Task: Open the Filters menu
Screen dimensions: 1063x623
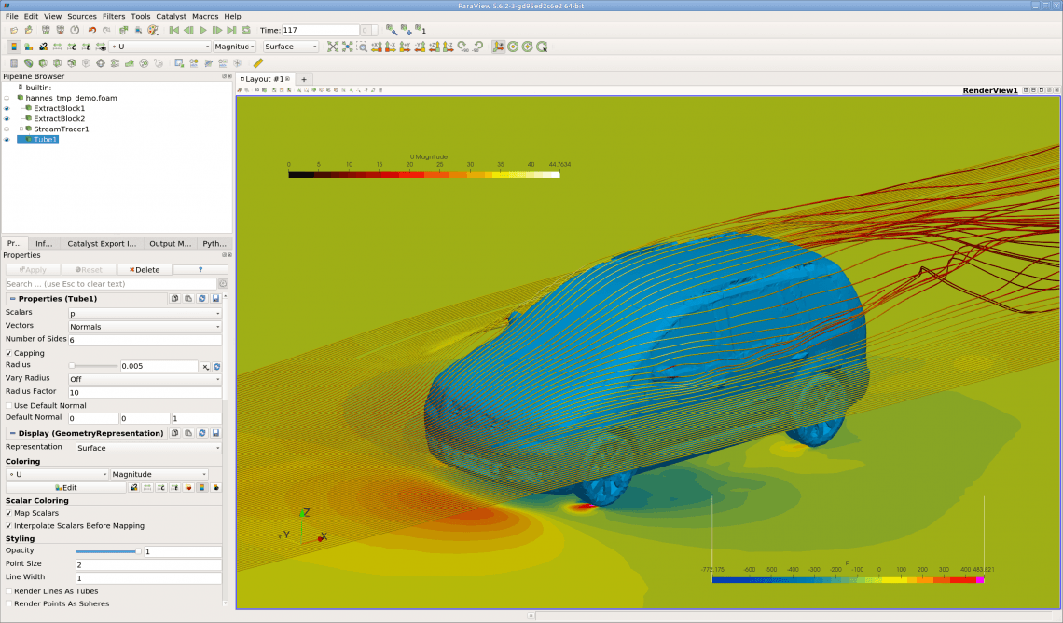Action: 113,16
